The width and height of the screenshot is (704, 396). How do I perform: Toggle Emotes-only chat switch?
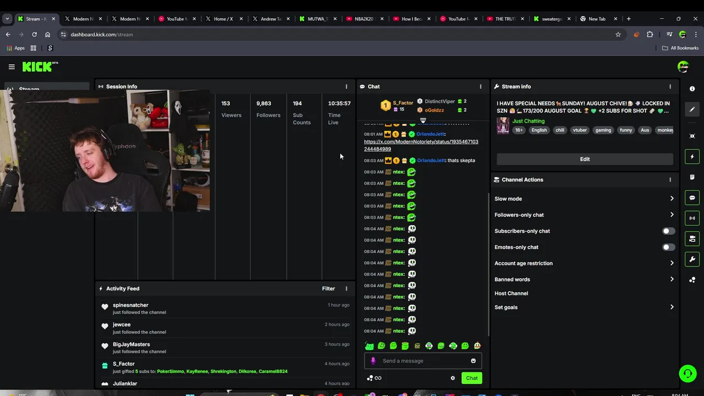click(x=668, y=248)
